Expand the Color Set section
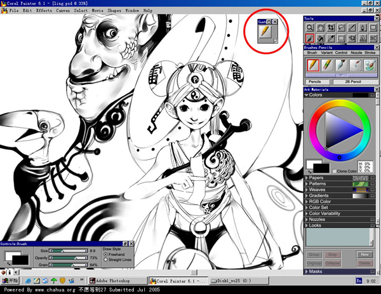381x294 pixels. (307, 208)
